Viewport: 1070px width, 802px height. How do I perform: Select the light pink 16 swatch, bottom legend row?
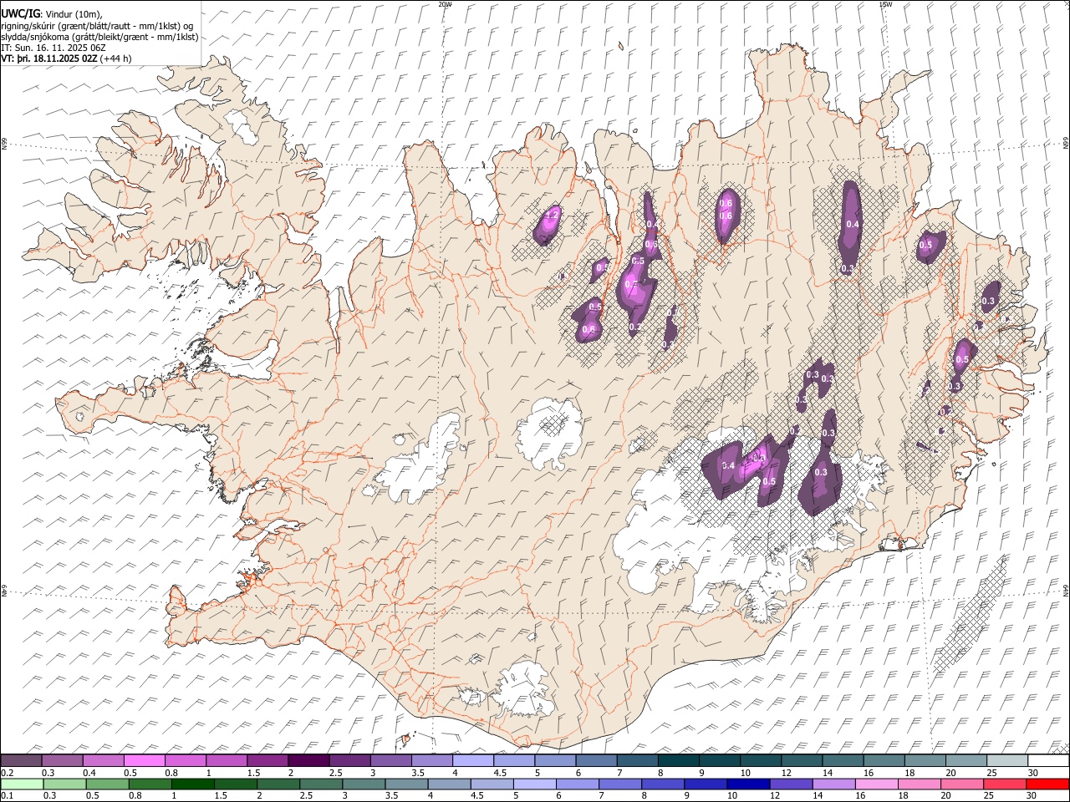(x=876, y=784)
